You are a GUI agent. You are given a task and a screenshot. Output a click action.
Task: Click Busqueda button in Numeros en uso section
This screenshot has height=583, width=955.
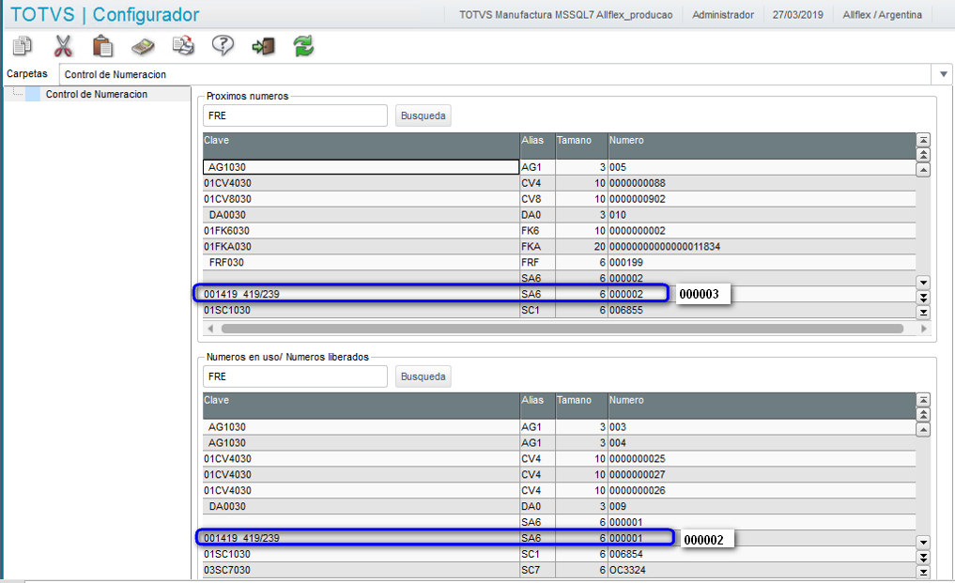(424, 376)
